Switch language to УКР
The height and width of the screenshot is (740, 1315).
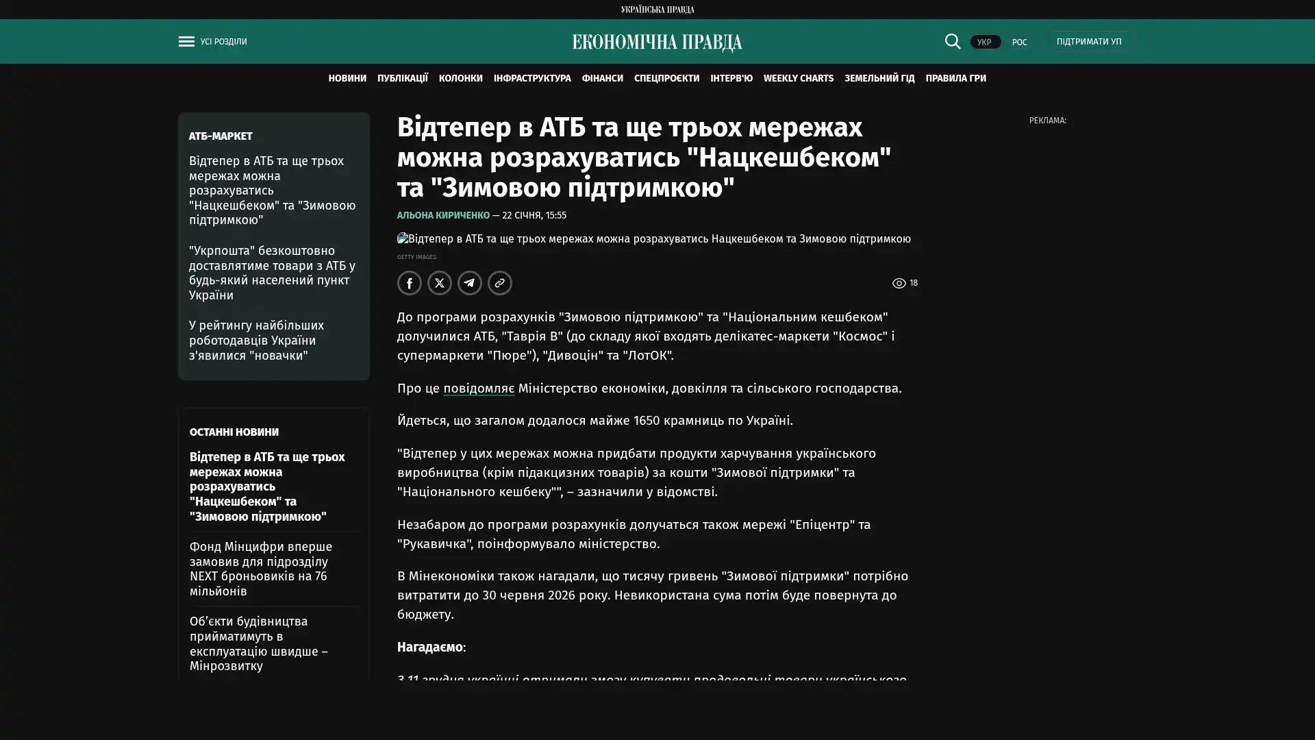pyautogui.click(x=984, y=42)
